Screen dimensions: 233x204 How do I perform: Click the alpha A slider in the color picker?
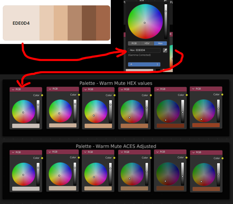(x=144, y=64)
